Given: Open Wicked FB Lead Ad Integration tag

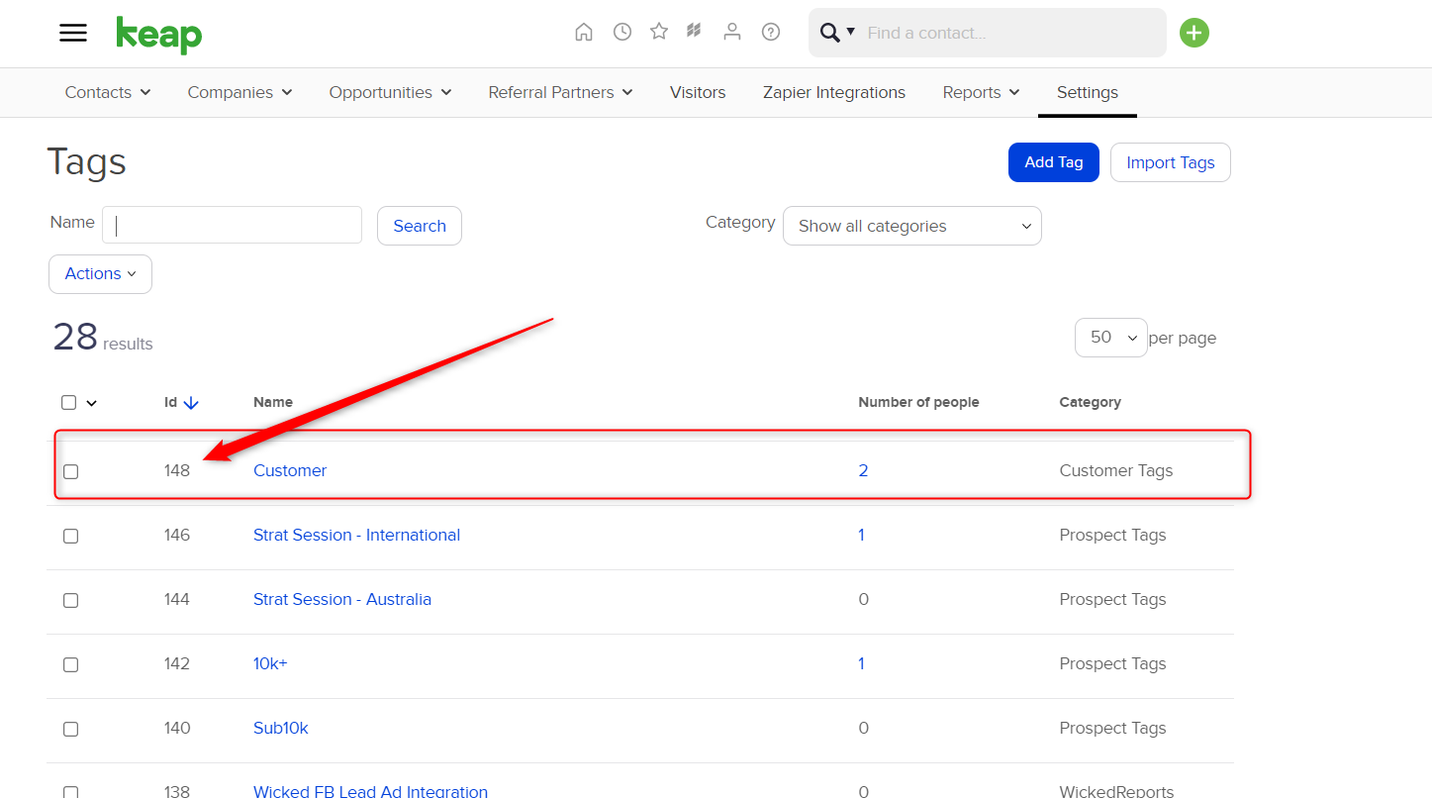Looking at the screenshot, I should click(370, 790).
